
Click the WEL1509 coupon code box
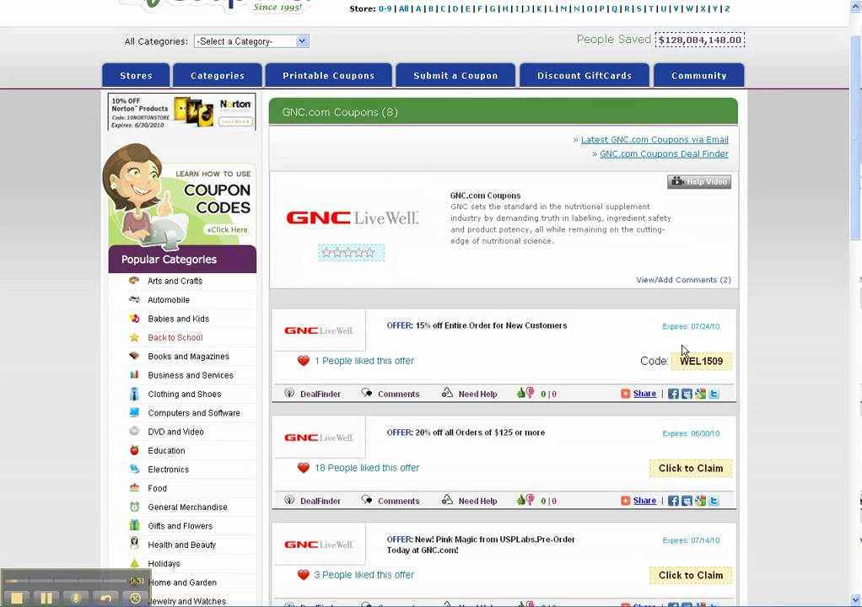click(702, 361)
